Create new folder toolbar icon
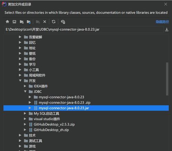 pos(38,22)
